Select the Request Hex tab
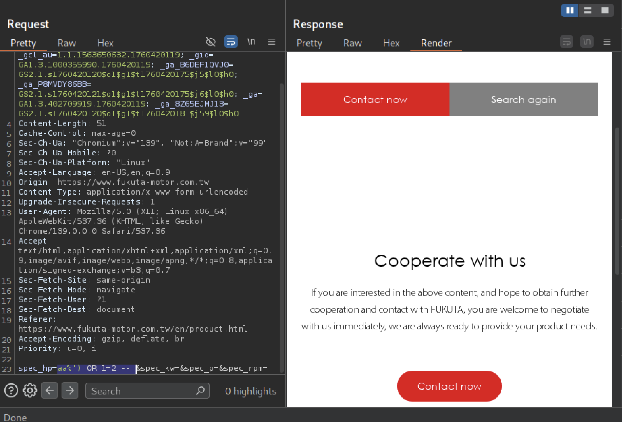Viewport: 622px width, 422px height. coord(105,43)
